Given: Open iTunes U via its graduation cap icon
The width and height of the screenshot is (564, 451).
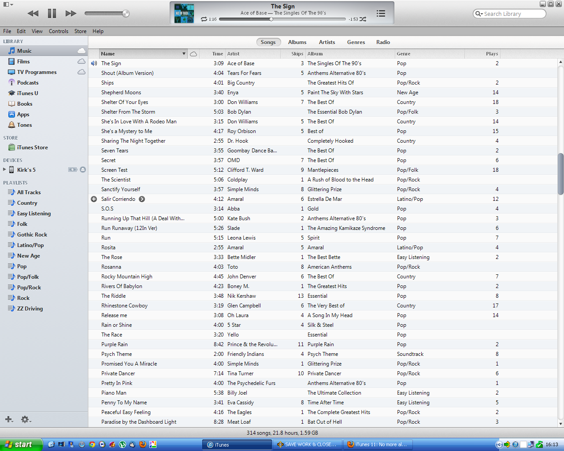Looking at the screenshot, I should click(11, 93).
